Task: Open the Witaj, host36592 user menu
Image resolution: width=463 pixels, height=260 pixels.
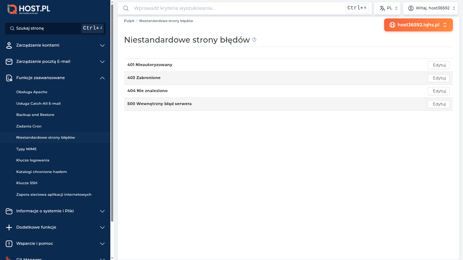Action: click(x=430, y=8)
